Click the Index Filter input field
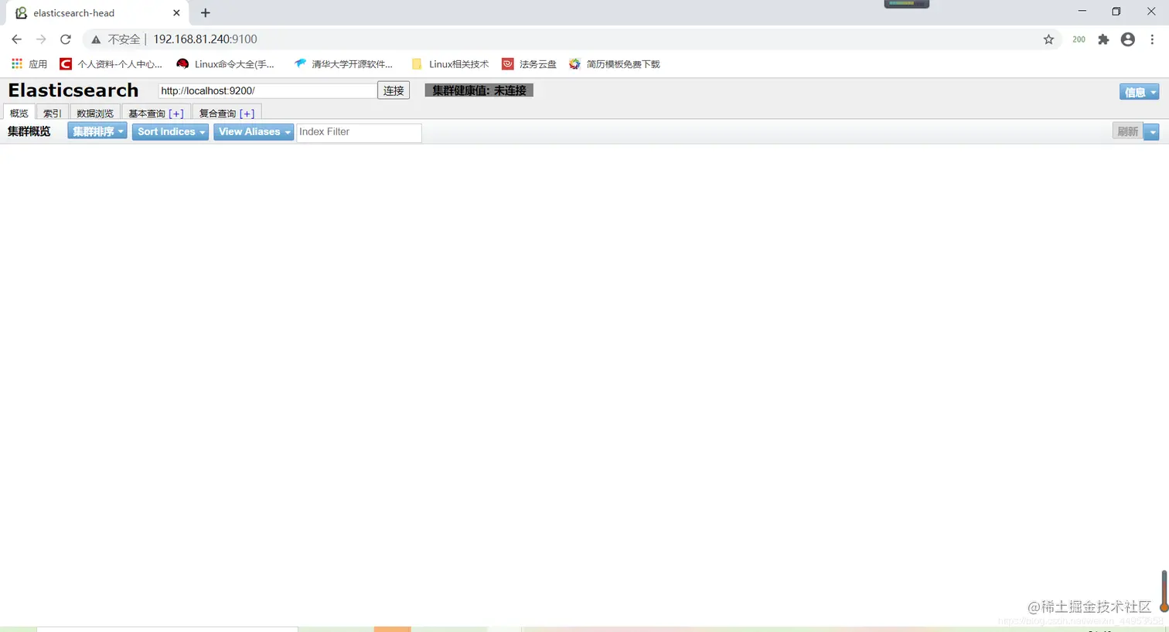 coord(359,132)
